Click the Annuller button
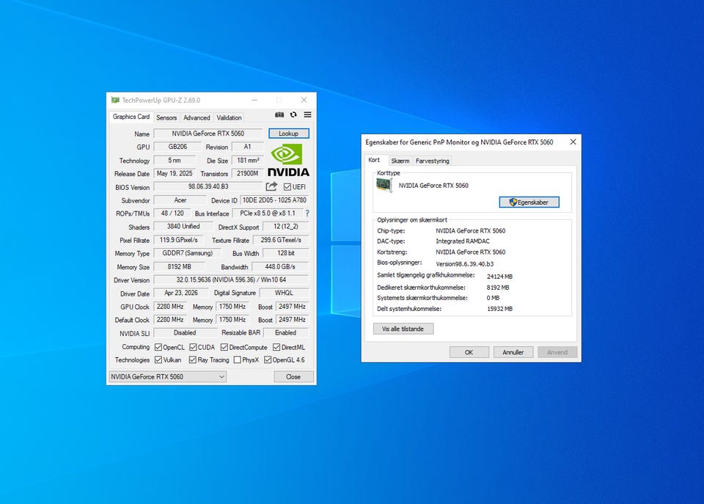Image resolution: width=704 pixels, height=504 pixels. (x=513, y=352)
